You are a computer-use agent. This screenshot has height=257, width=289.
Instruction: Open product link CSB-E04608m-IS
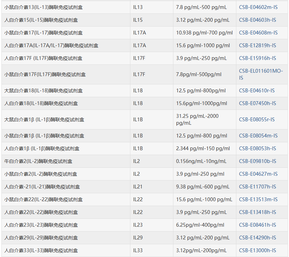[258, 33]
